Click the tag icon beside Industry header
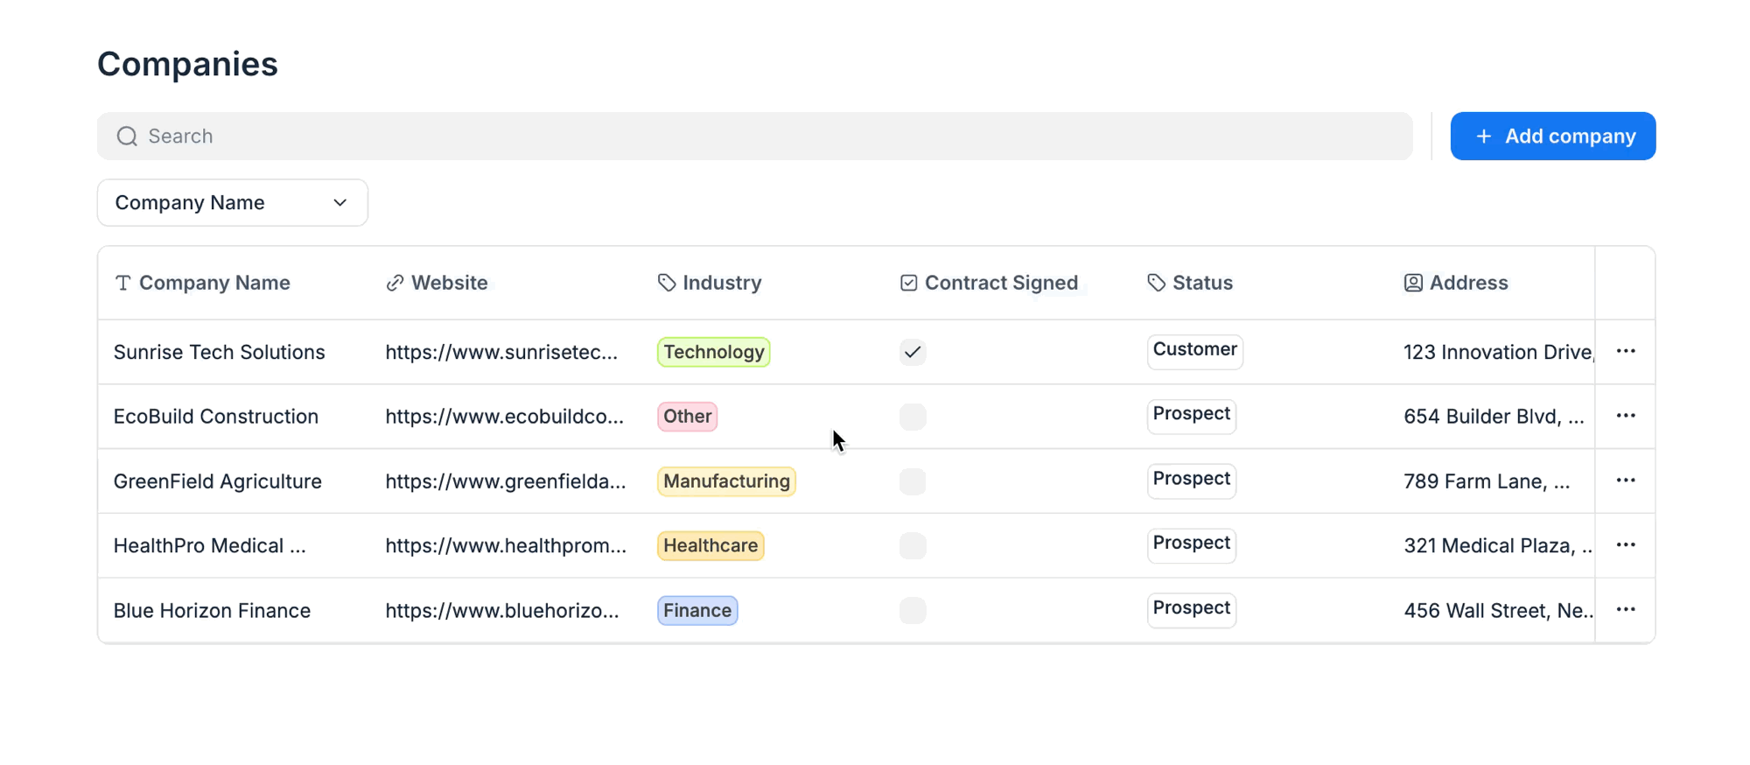Screen dimensions: 1750x765 click(x=667, y=283)
